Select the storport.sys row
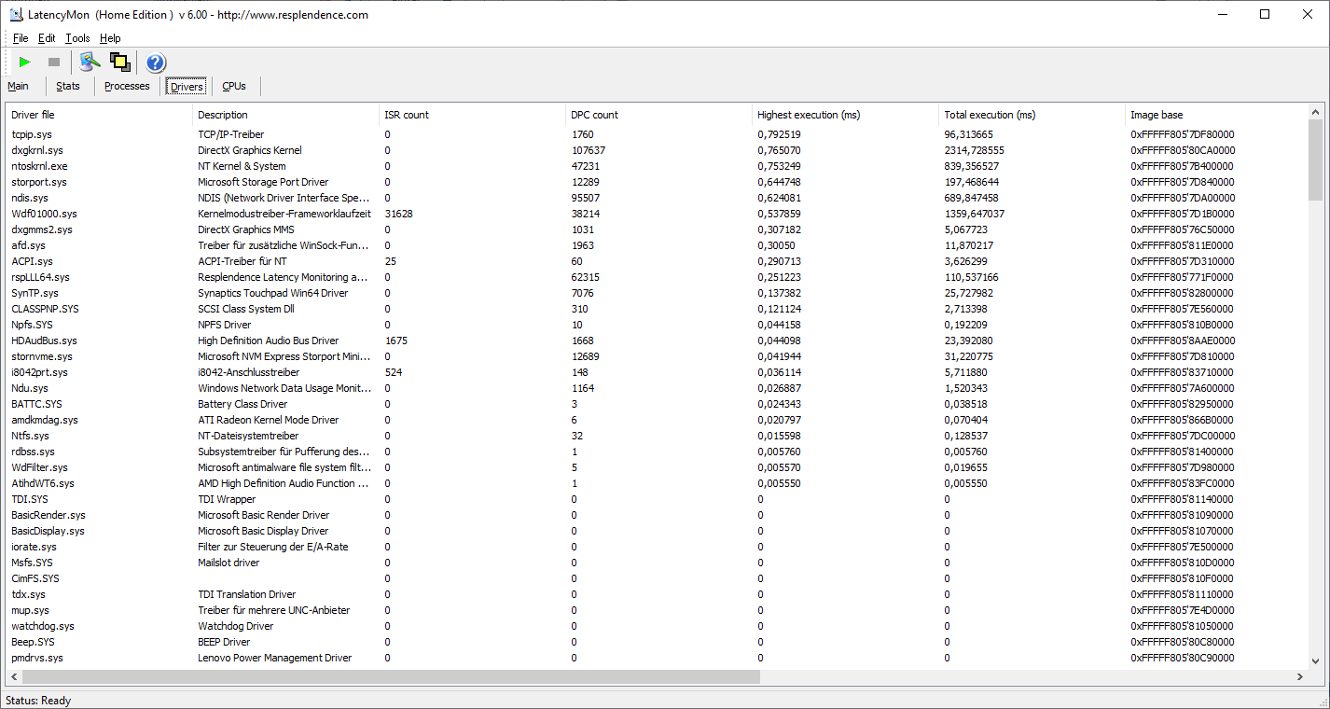Image resolution: width=1330 pixels, height=709 pixels. pos(657,182)
